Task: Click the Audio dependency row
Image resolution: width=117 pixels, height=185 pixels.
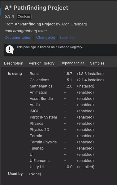Action: pyautogui.click(x=62, y=105)
